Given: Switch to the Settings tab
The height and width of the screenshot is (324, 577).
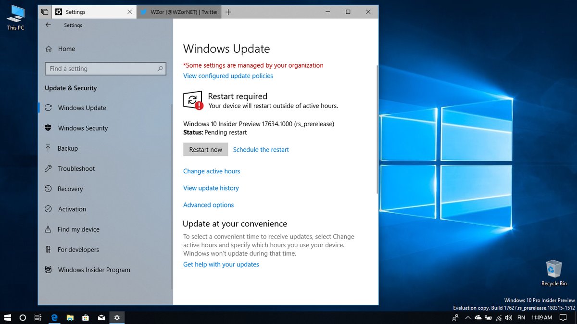Looking at the screenshot, I should [94, 12].
